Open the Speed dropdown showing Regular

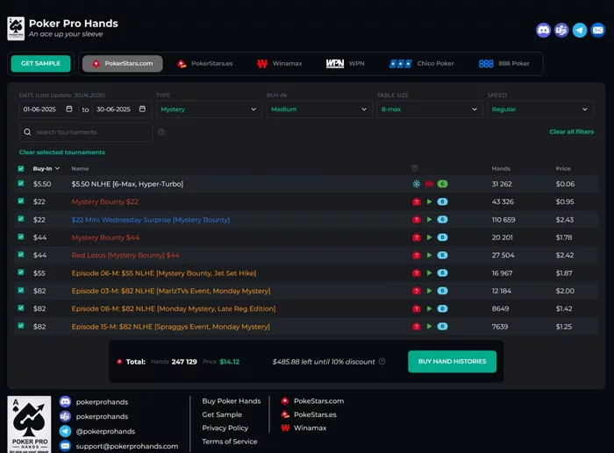coord(540,110)
